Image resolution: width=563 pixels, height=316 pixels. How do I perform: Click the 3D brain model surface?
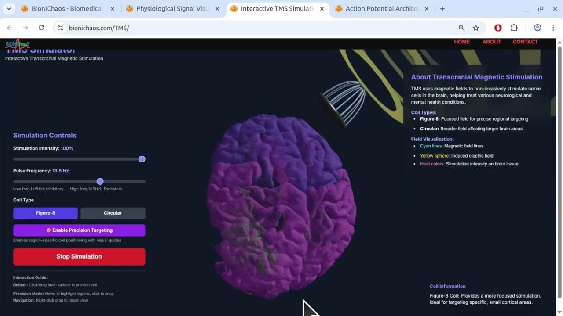(281, 206)
